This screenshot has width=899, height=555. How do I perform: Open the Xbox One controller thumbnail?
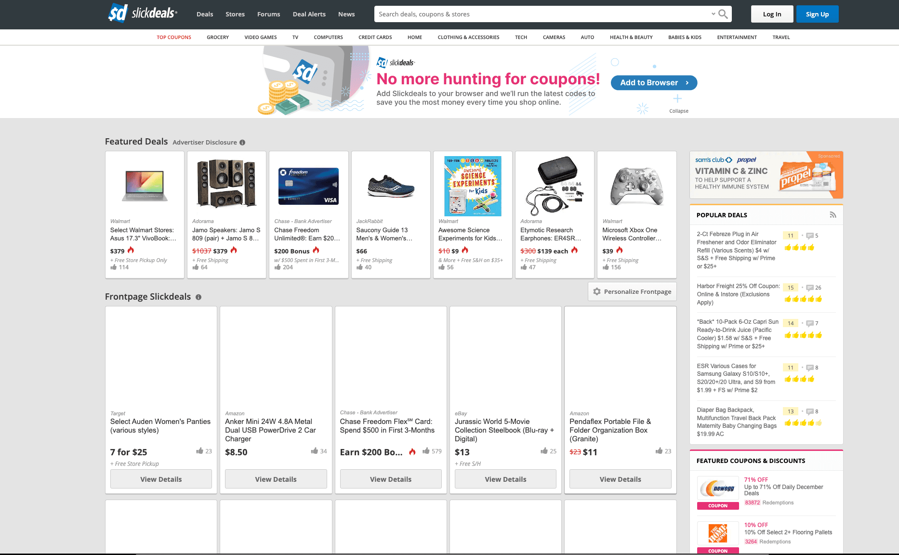coord(637,186)
